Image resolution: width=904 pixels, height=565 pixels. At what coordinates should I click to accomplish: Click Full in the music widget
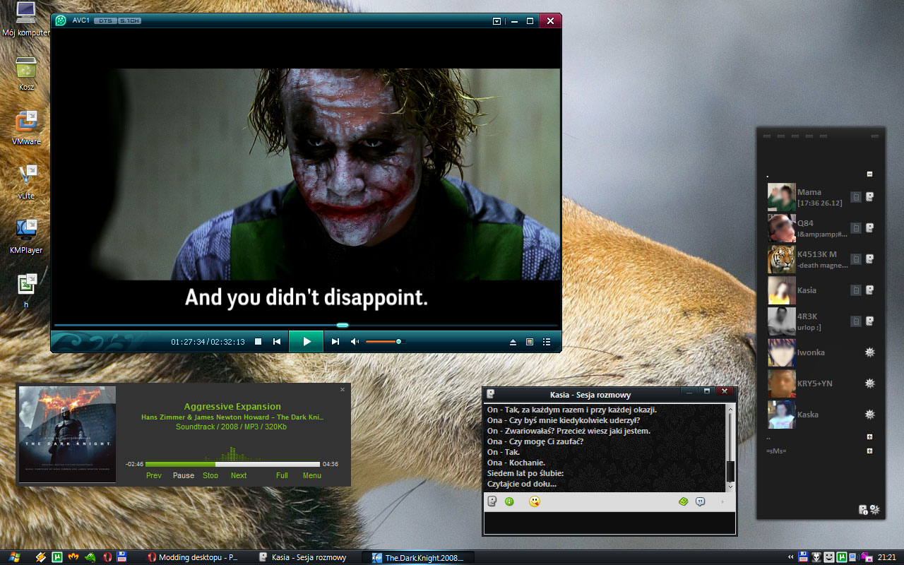click(x=282, y=475)
